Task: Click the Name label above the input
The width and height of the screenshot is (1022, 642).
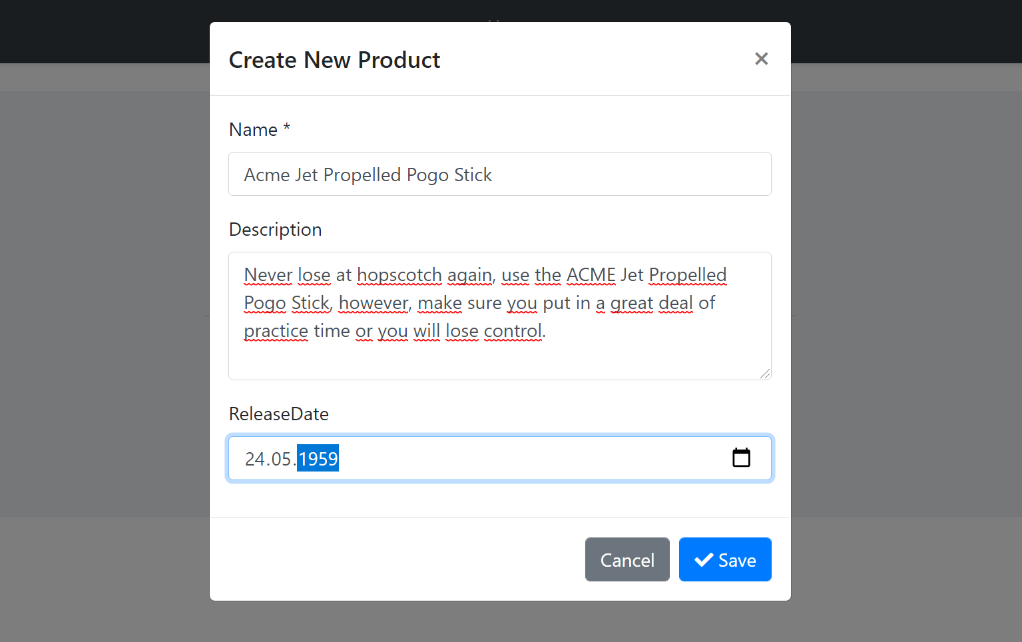Action: click(x=252, y=129)
